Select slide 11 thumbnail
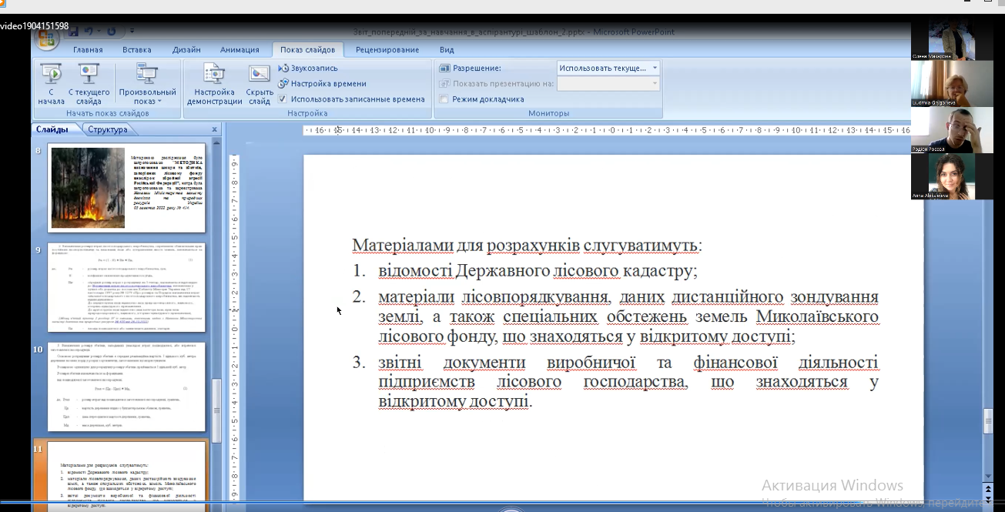Screen dimensions: 1005x512 pos(126,476)
